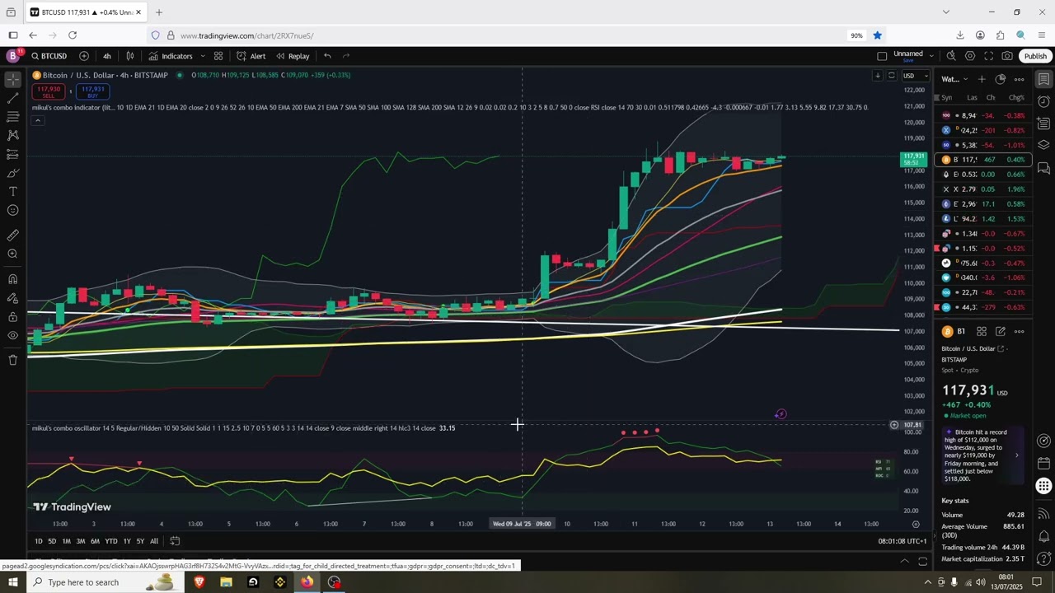The height and width of the screenshot is (593, 1055).
Task: Toggle magnet mode for drawings
Action: click(x=12, y=279)
